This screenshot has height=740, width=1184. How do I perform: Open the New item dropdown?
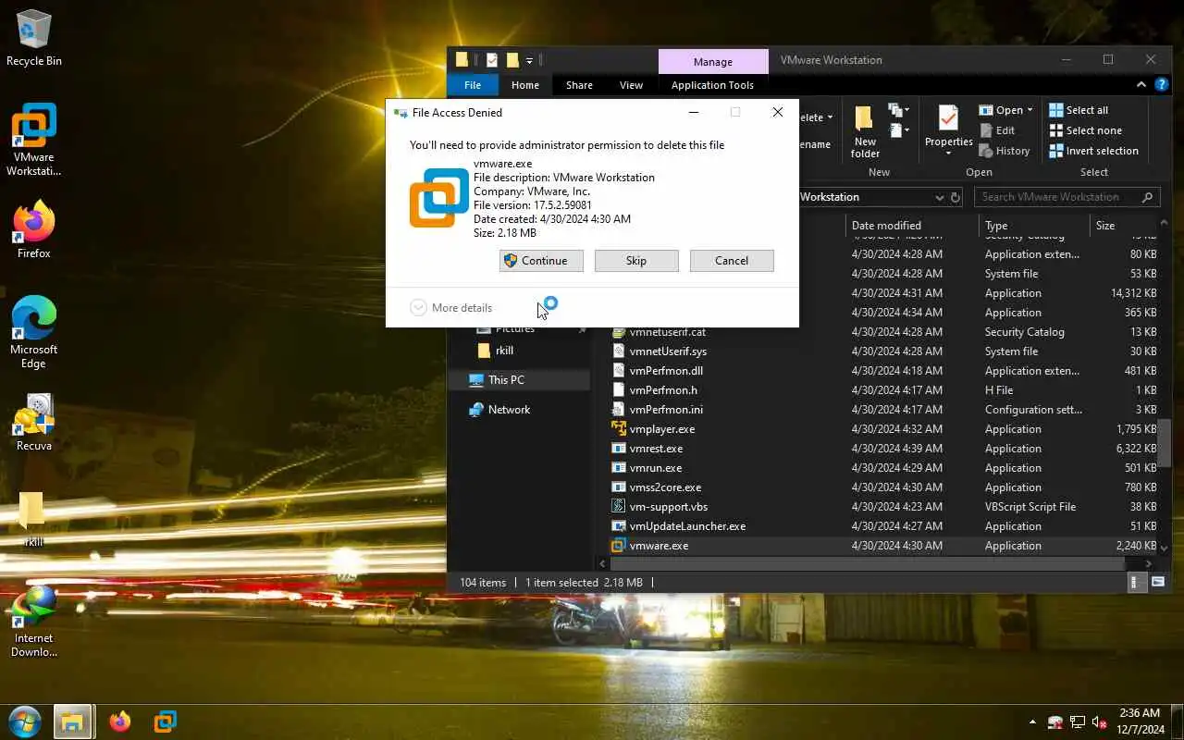[899, 111]
